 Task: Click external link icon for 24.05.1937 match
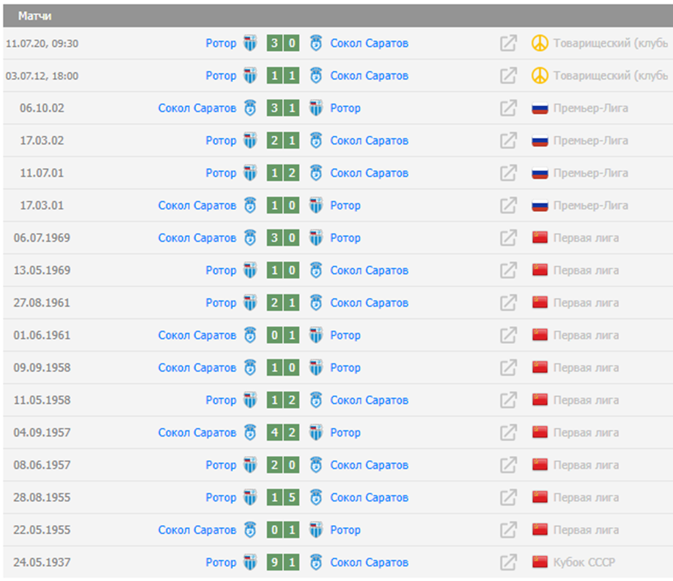pyautogui.click(x=508, y=562)
